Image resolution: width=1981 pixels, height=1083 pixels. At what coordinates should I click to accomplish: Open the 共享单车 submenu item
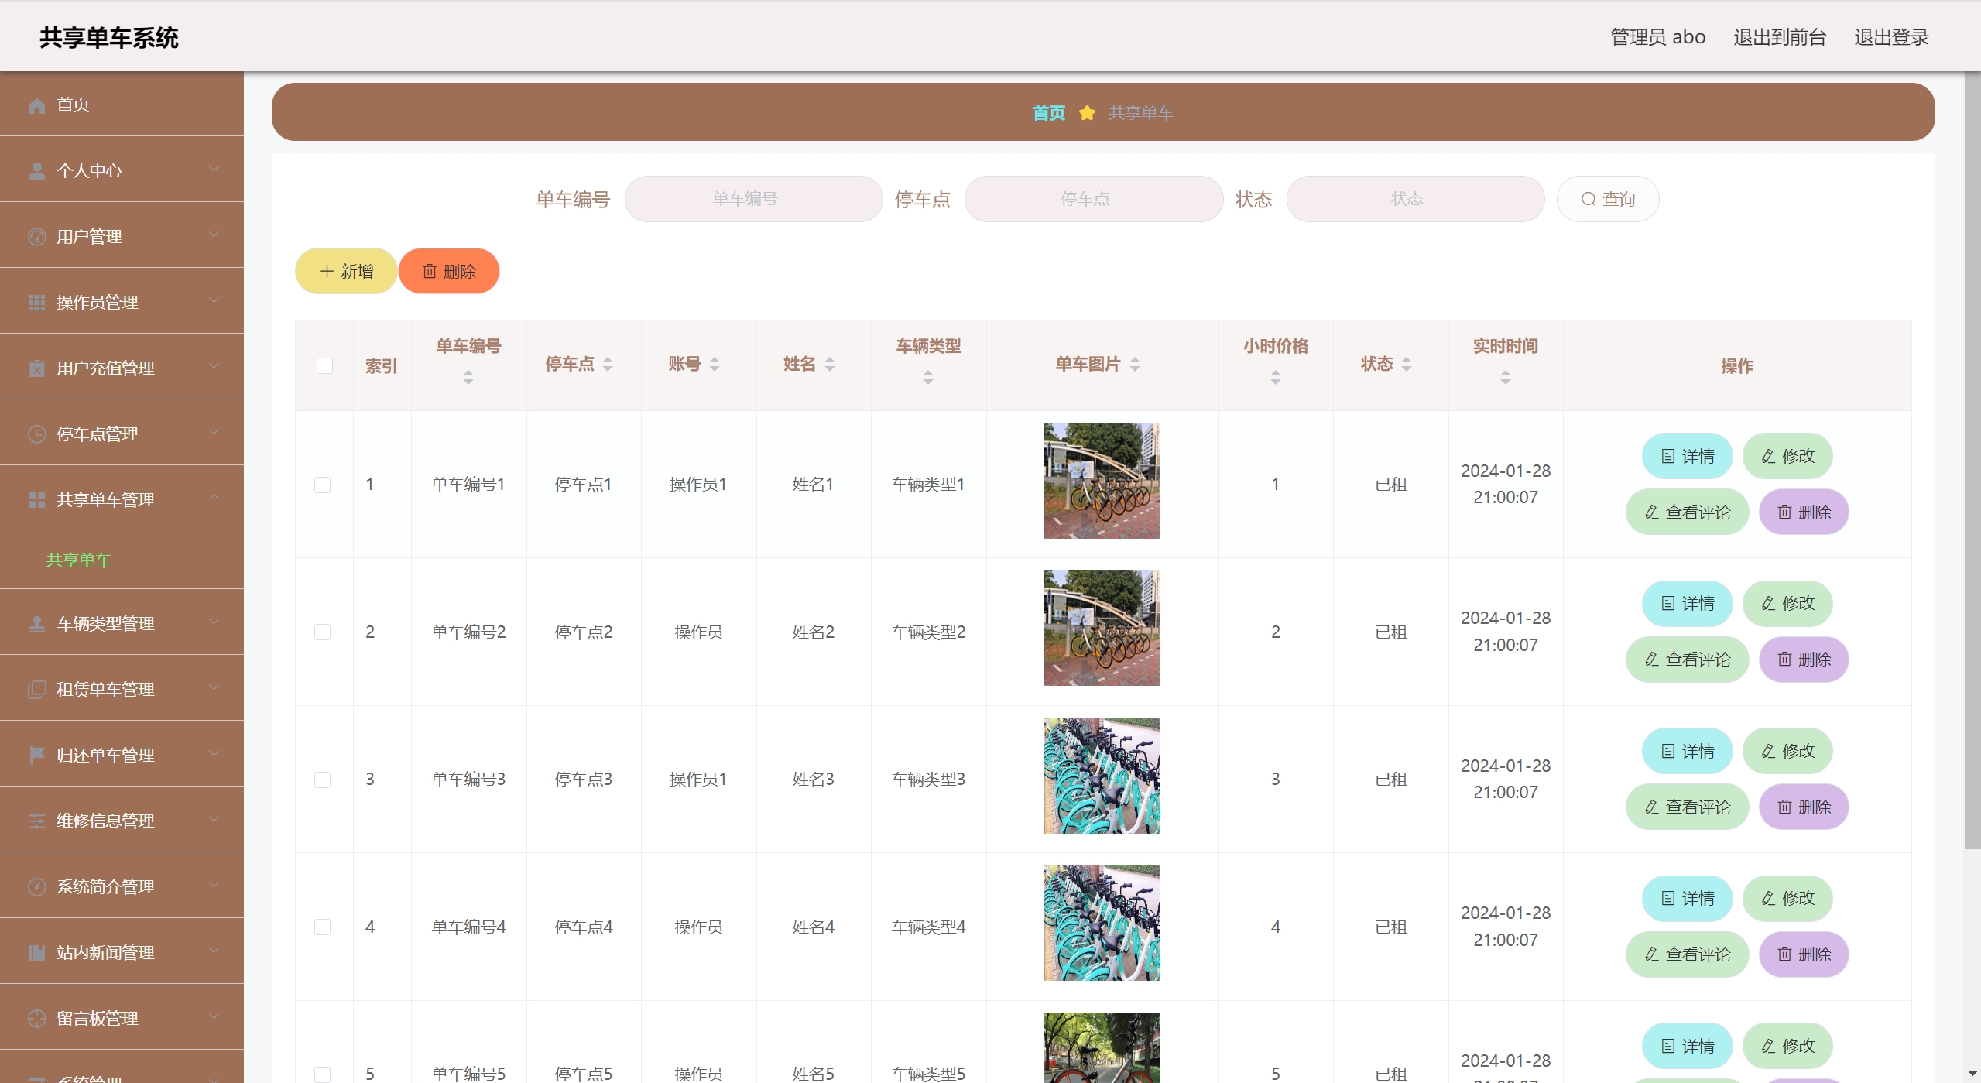click(x=78, y=560)
